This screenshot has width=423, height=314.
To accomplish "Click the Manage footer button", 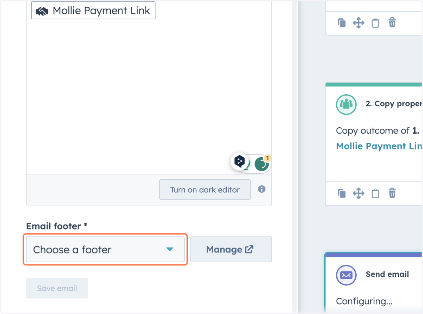I will [x=231, y=250].
